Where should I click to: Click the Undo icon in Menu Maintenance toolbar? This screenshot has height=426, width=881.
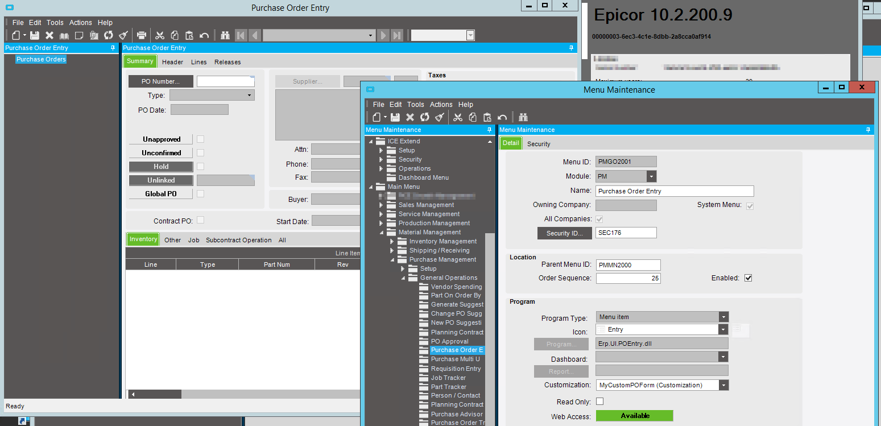[x=502, y=117]
